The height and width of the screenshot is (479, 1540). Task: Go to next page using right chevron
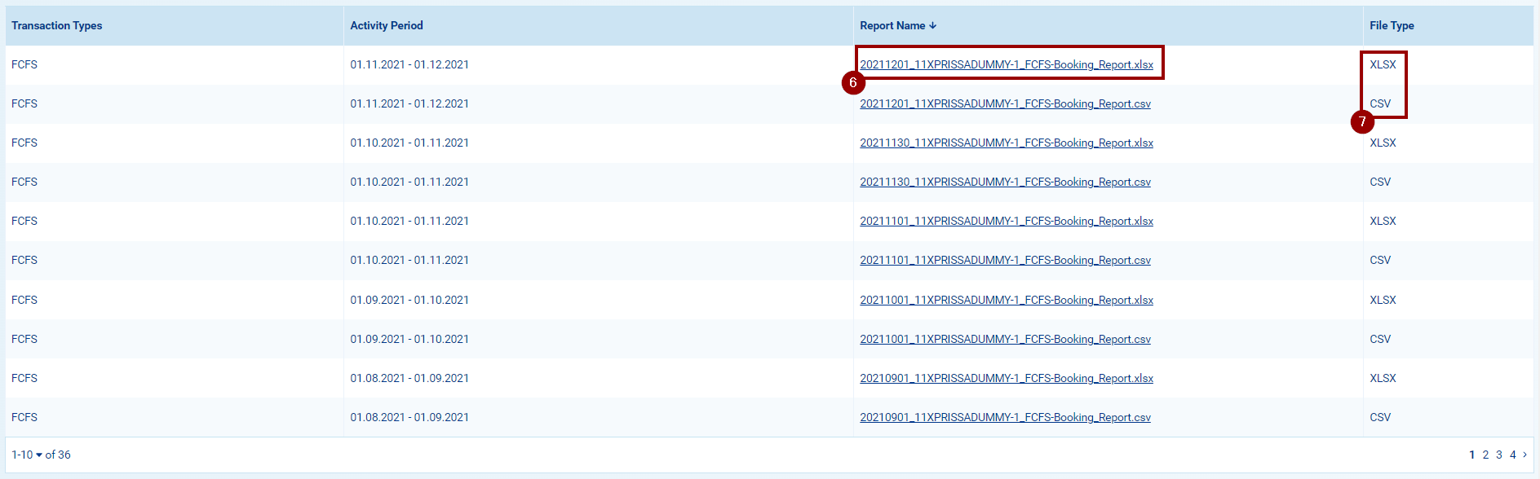pyautogui.click(x=1525, y=455)
